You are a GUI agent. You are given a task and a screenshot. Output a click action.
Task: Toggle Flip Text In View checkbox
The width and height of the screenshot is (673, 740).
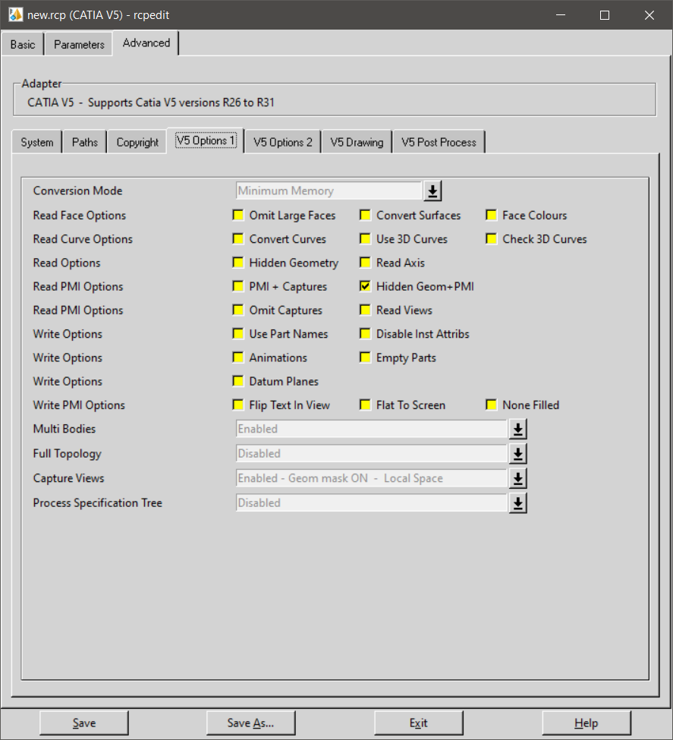point(238,405)
